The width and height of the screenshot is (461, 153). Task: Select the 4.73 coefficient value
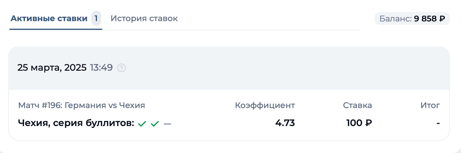point(285,123)
